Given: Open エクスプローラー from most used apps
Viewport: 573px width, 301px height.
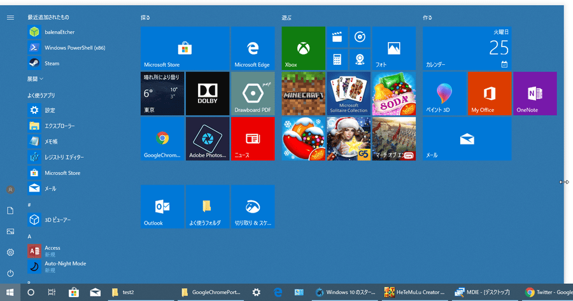Looking at the screenshot, I should (78, 126).
